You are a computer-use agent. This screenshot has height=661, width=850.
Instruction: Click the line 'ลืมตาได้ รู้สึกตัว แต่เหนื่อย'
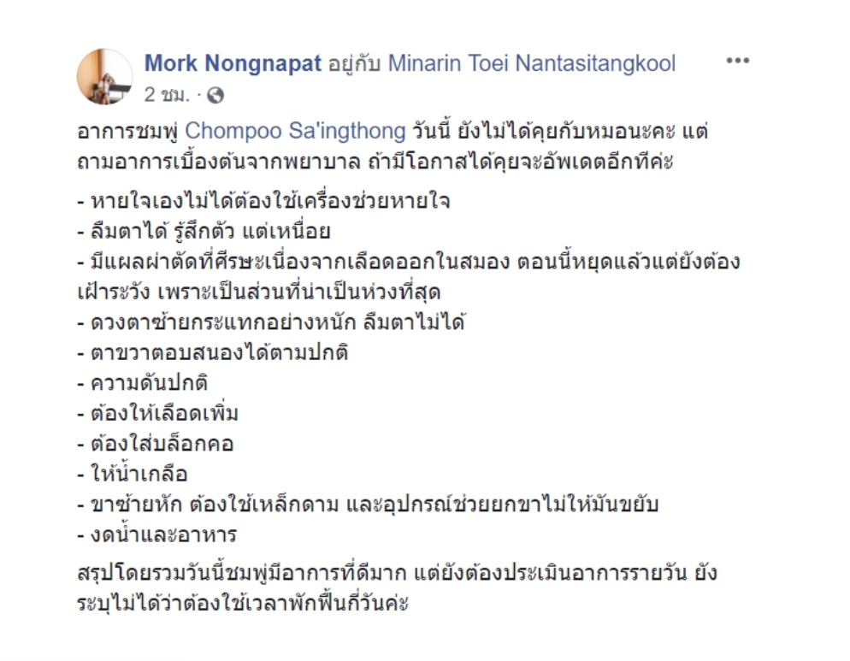[x=204, y=232]
